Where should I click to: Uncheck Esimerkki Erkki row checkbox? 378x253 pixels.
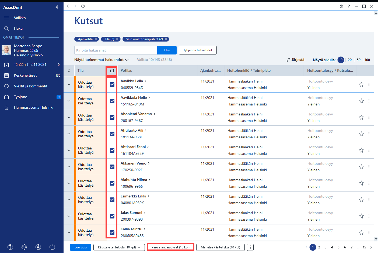112,200
